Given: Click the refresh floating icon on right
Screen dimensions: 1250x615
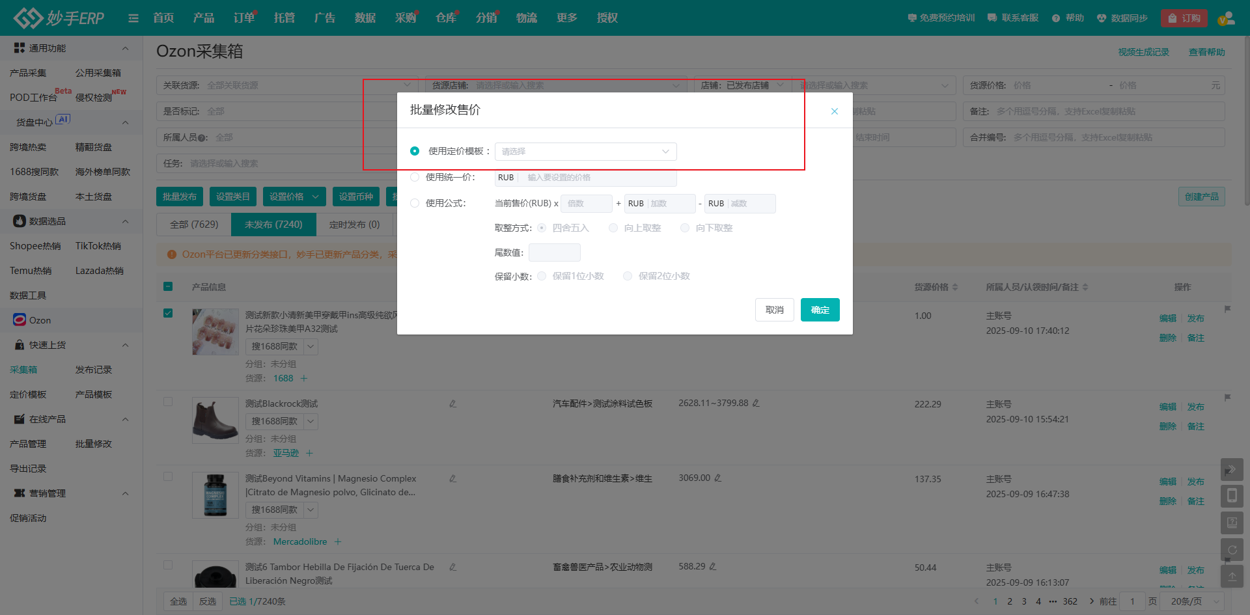Looking at the screenshot, I should pyautogui.click(x=1232, y=549).
